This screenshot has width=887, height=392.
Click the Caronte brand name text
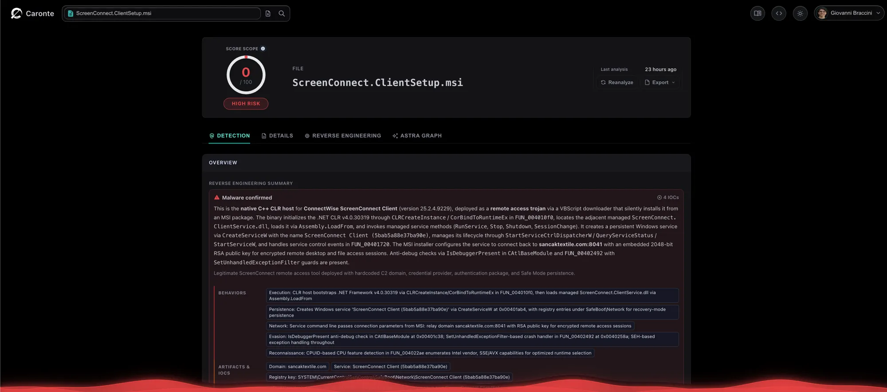(x=40, y=14)
